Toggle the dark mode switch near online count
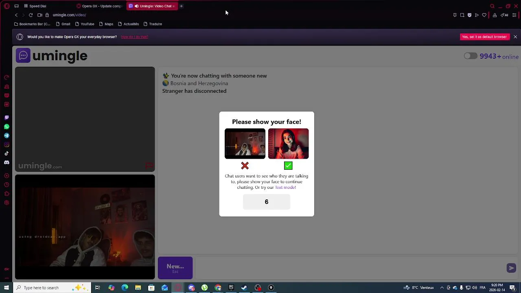This screenshot has height=293, width=521. pyautogui.click(x=471, y=56)
